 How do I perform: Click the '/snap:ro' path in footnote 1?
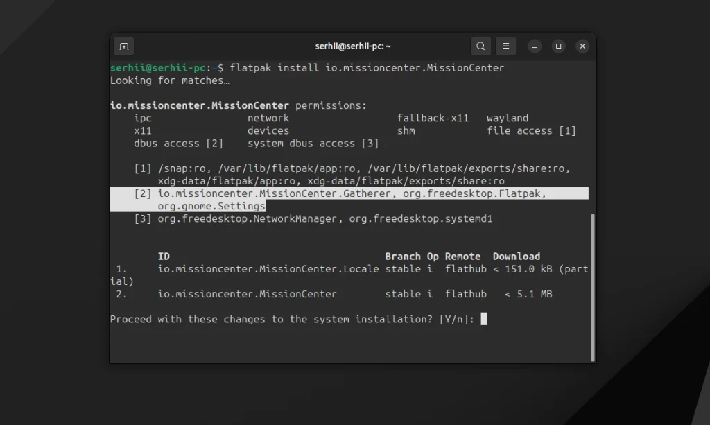182,168
